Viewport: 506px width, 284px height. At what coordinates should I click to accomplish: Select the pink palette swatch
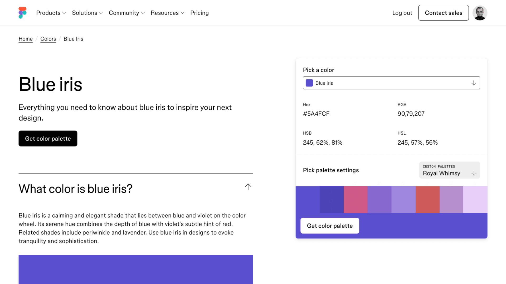(x=356, y=200)
